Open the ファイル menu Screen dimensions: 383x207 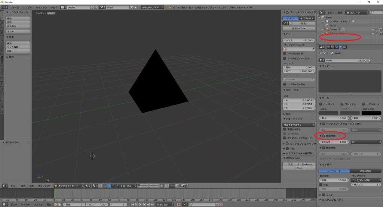[x=15, y=7]
